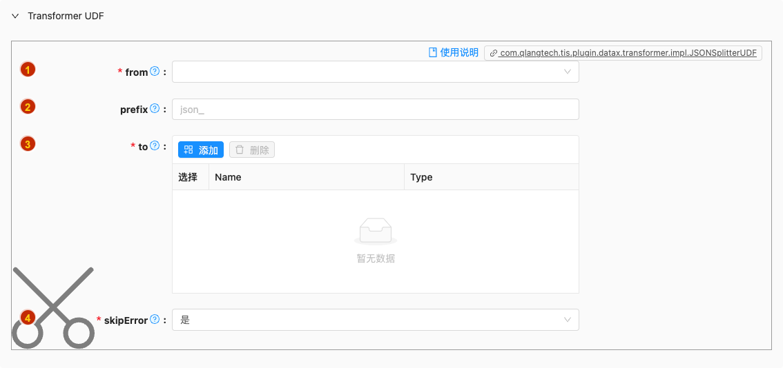Click the red number 1 badge
The image size is (783, 368).
(28, 70)
